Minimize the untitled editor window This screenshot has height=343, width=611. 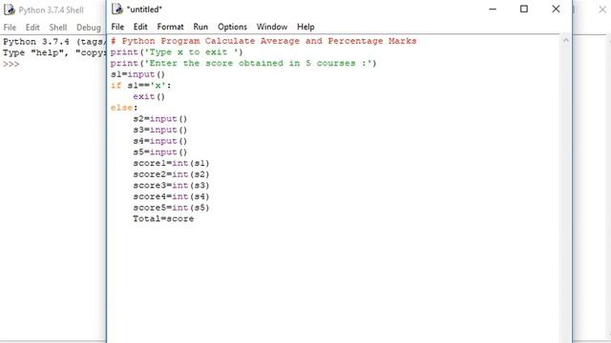tap(493, 9)
